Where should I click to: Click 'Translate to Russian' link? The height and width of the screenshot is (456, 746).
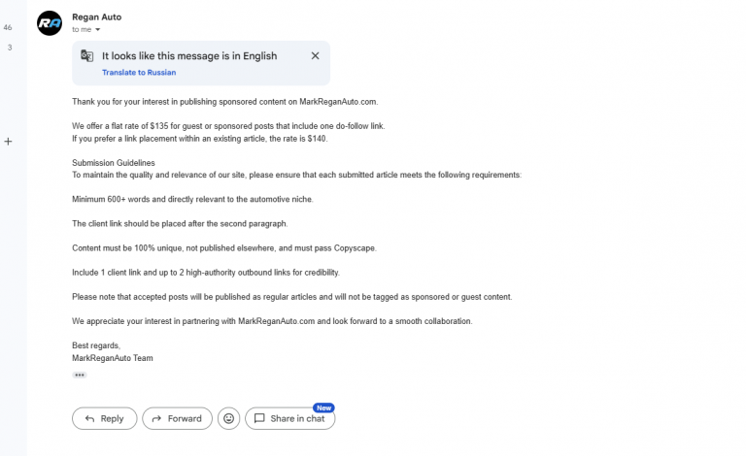click(x=139, y=72)
